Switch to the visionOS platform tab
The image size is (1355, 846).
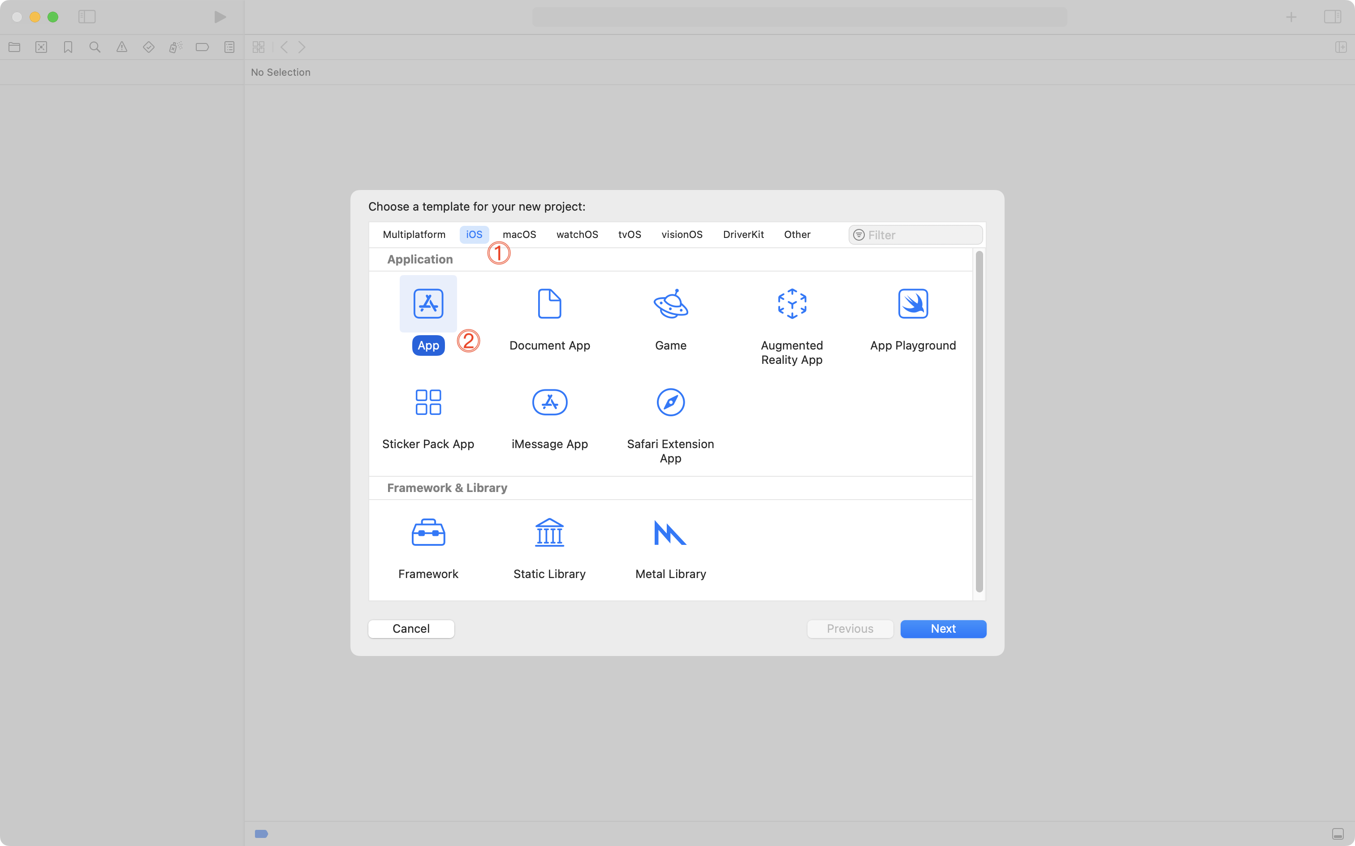(682, 234)
